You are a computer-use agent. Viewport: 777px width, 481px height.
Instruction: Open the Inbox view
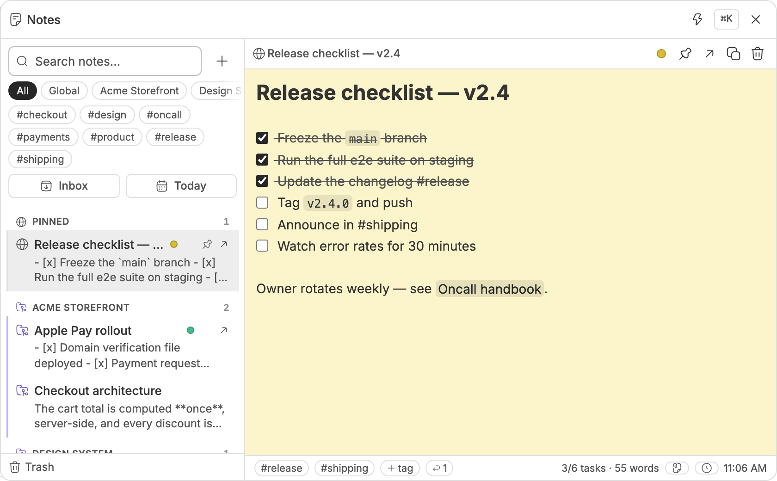(x=64, y=186)
